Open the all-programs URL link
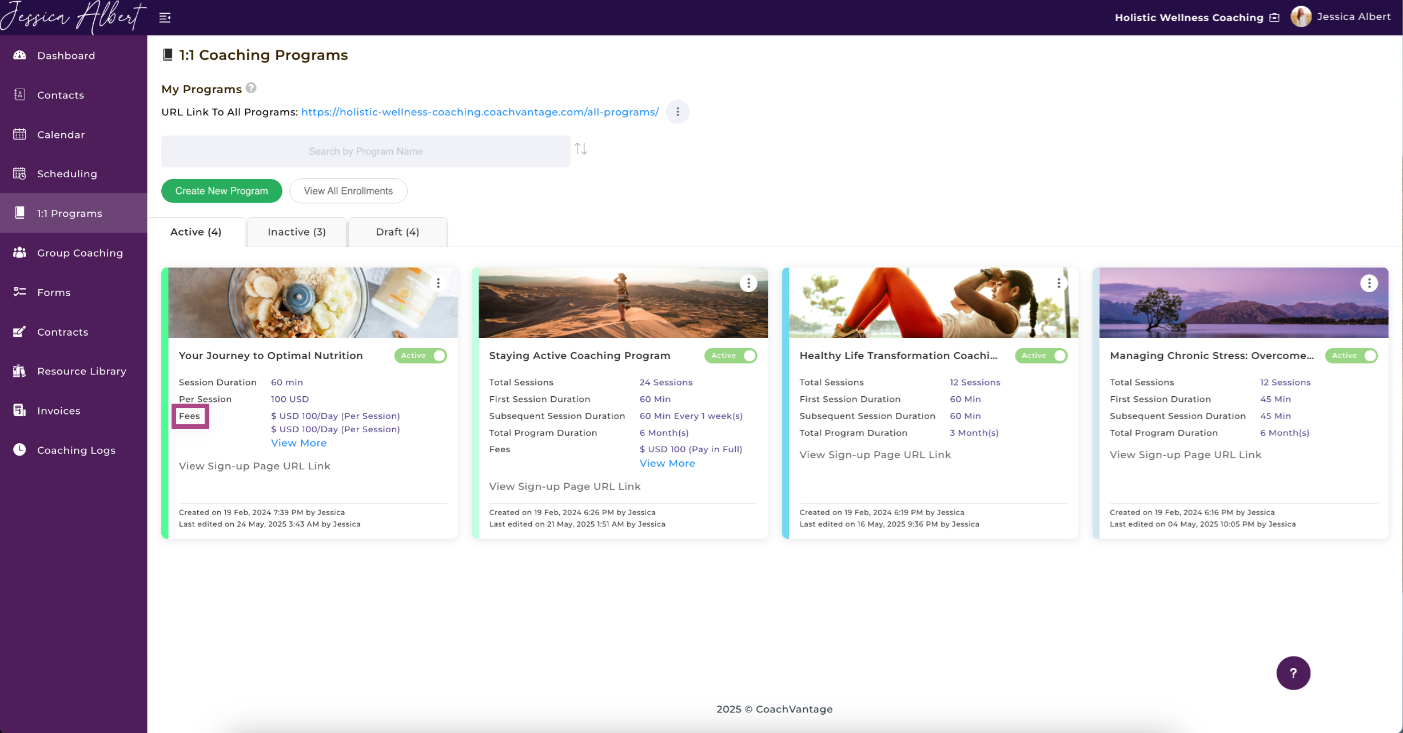 (480, 112)
